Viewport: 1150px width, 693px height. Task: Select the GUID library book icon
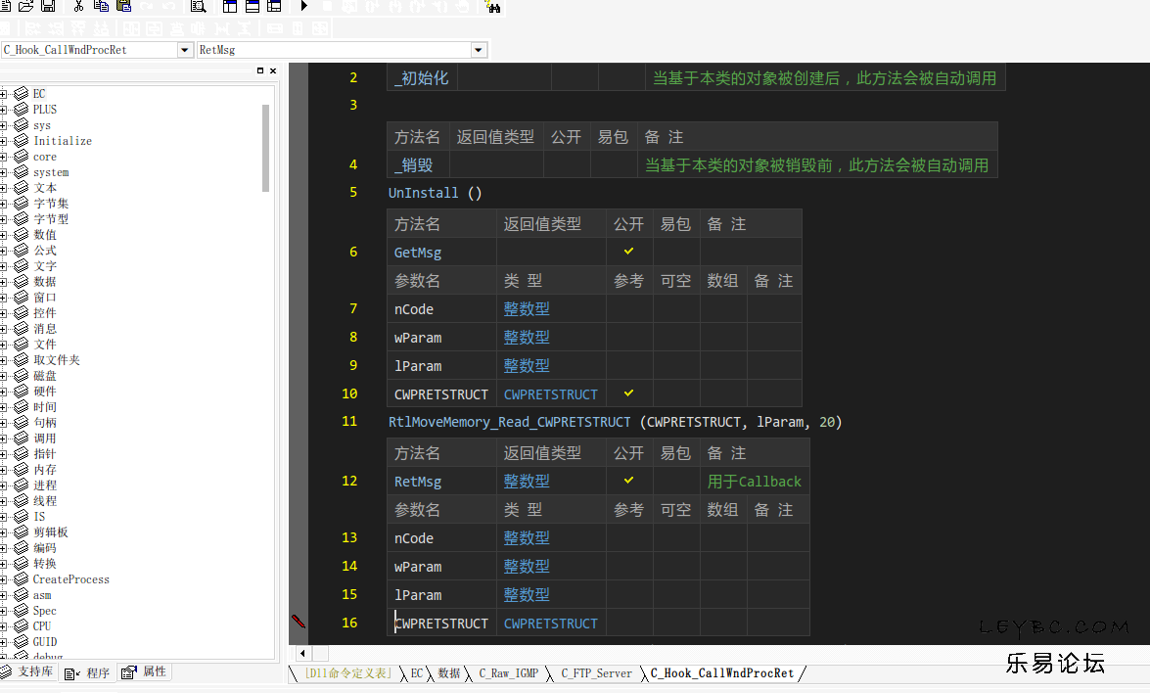click(22, 641)
